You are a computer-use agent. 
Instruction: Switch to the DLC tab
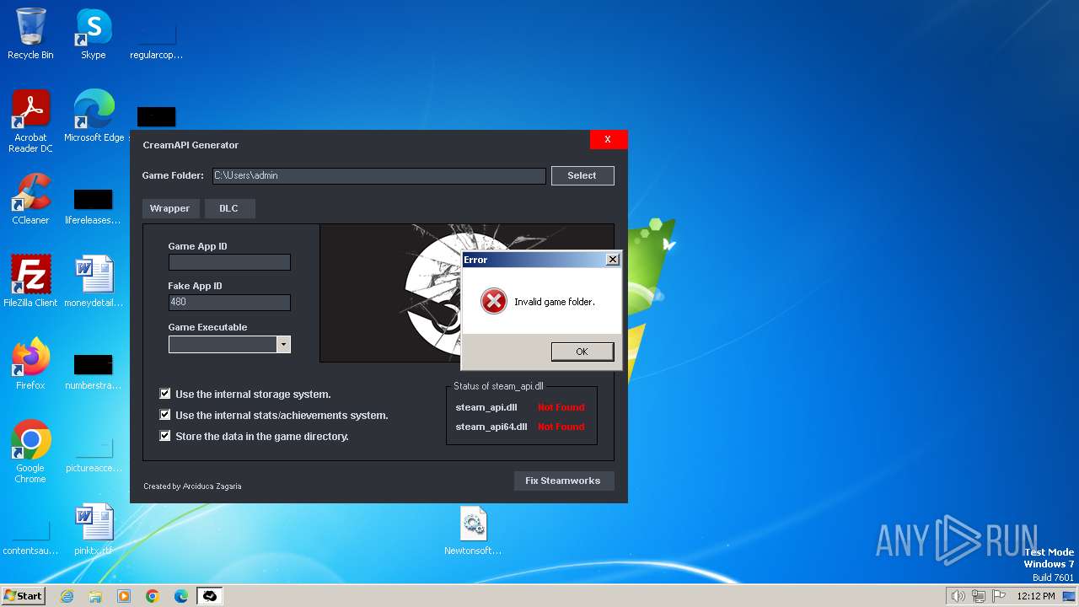coord(228,208)
